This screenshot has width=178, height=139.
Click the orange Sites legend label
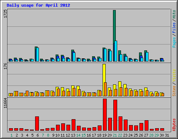(174, 91)
